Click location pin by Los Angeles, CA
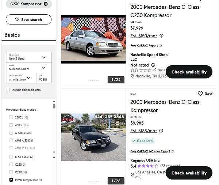219x185 pixels. 132,174
